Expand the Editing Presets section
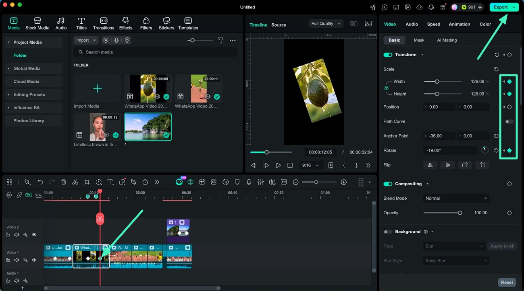 coord(8,94)
